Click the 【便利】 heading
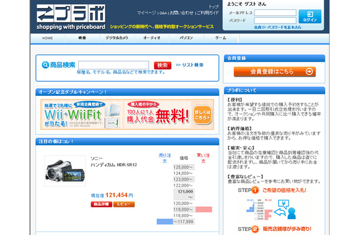The width and height of the screenshot is (359, 235). tap(235, 100)
